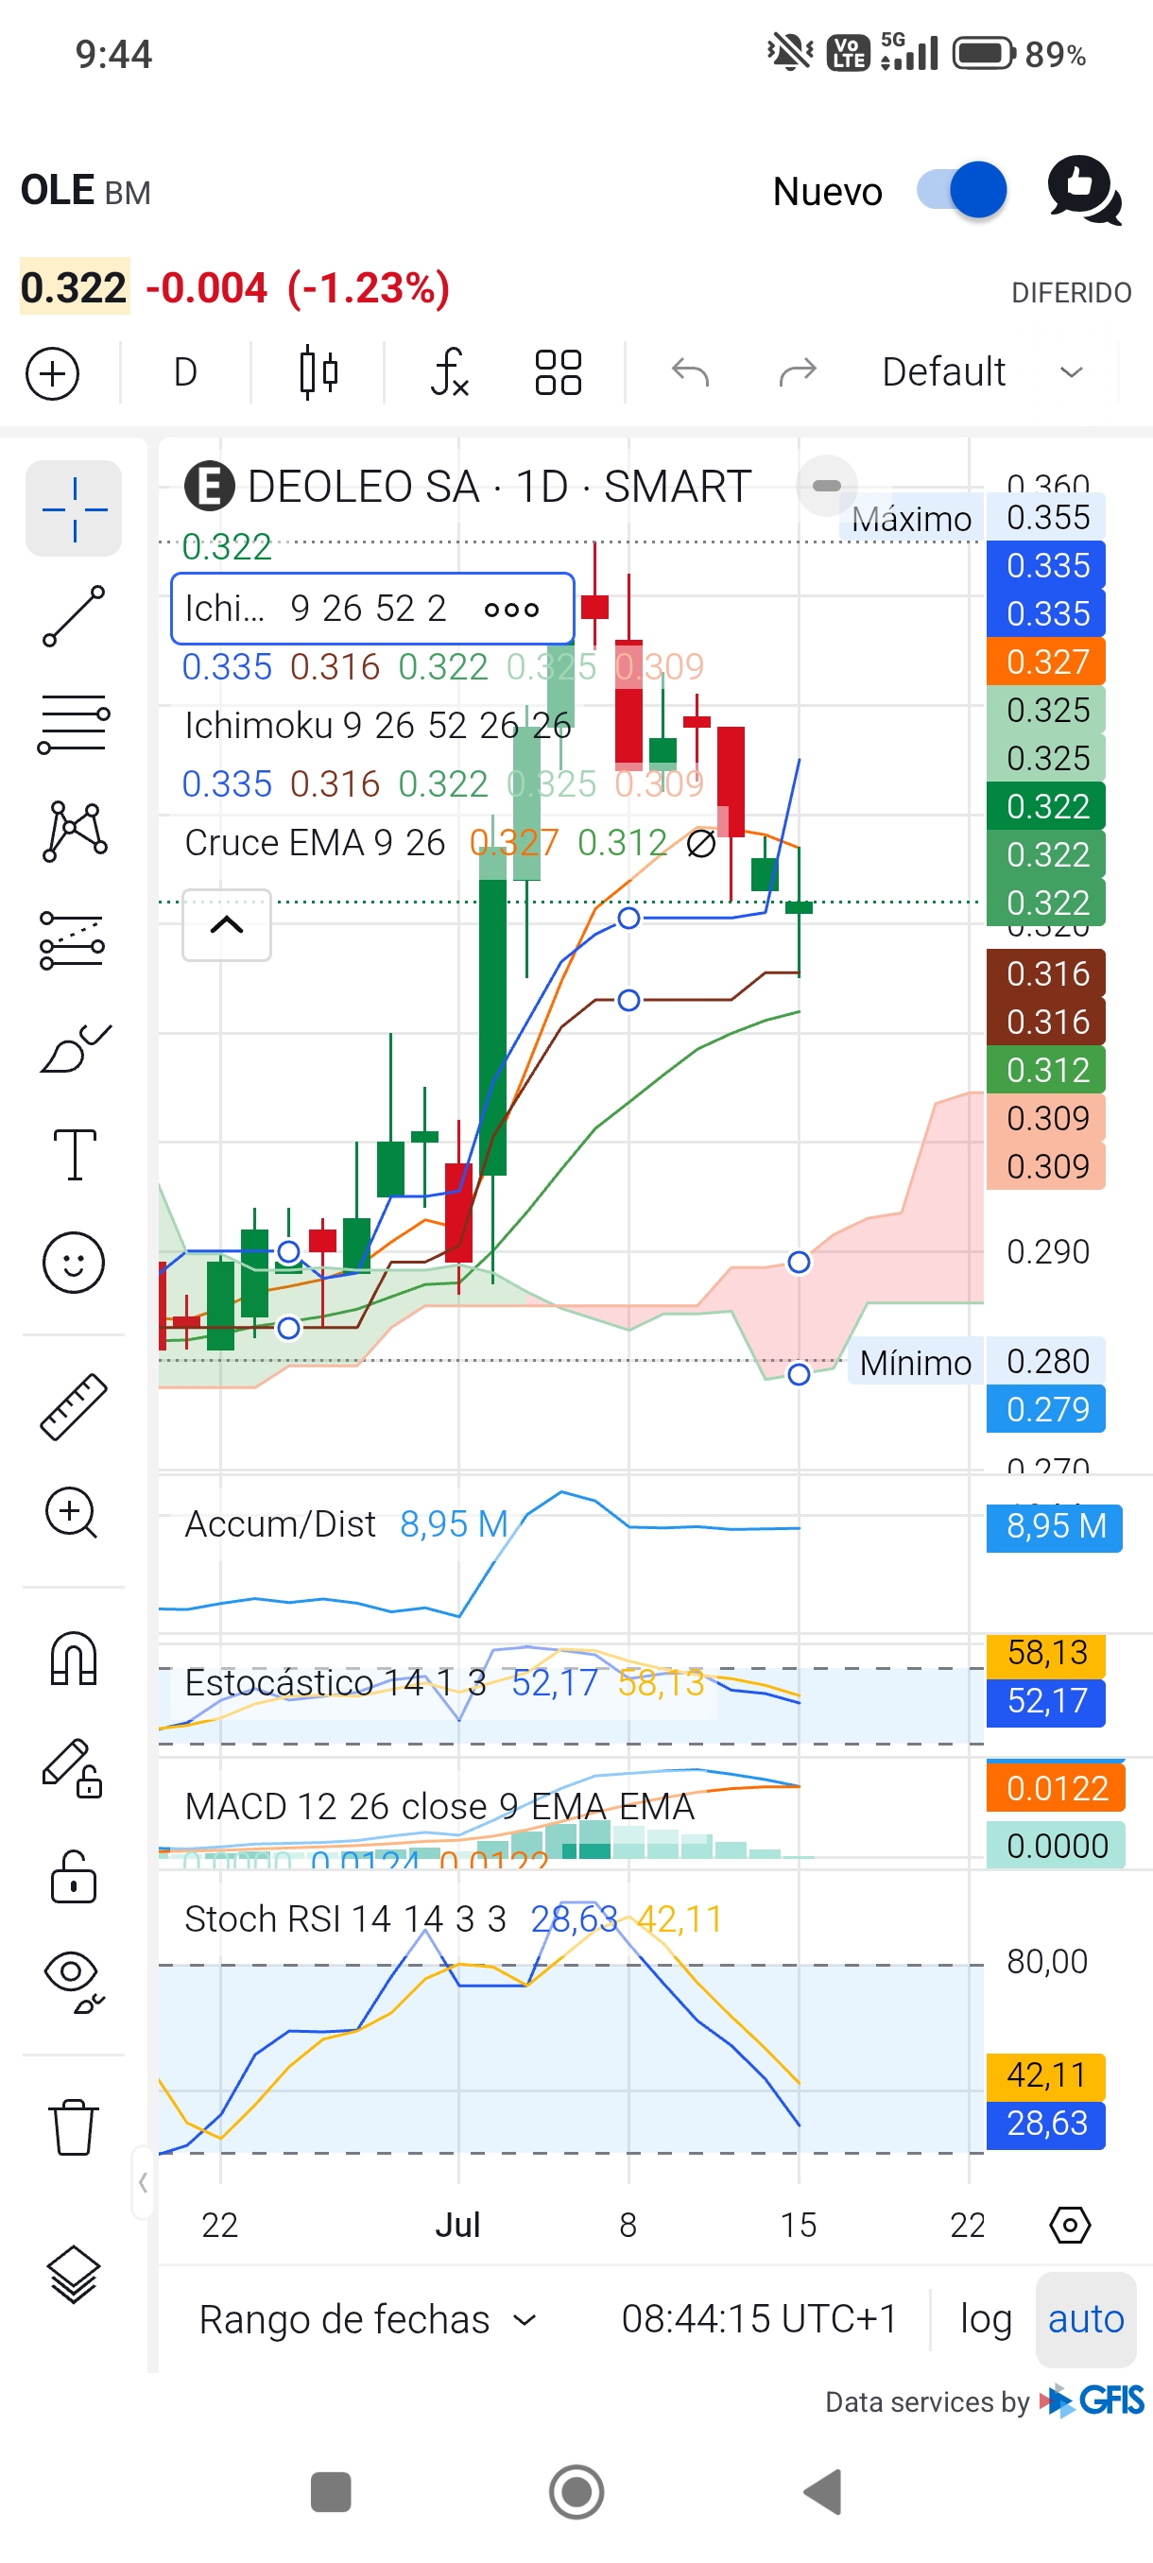Toggle the magnet snap mode
Screen dimensions: 1153x2563
tap(73, 1659)
